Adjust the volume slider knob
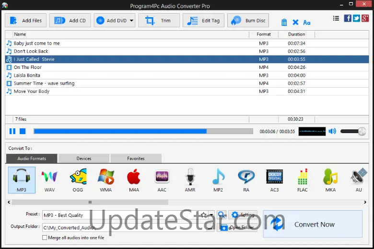The image size is (374, 249). (x=362, y=131)
